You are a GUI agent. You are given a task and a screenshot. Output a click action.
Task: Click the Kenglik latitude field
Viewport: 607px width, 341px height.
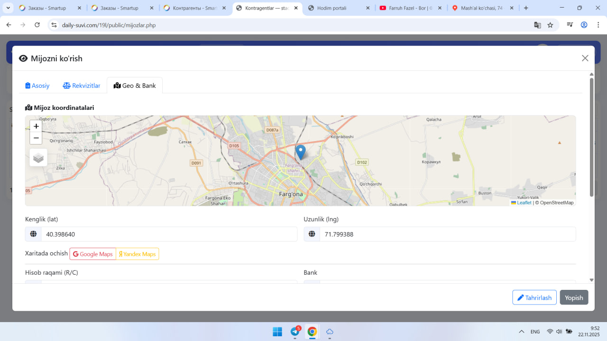[168, 234]
